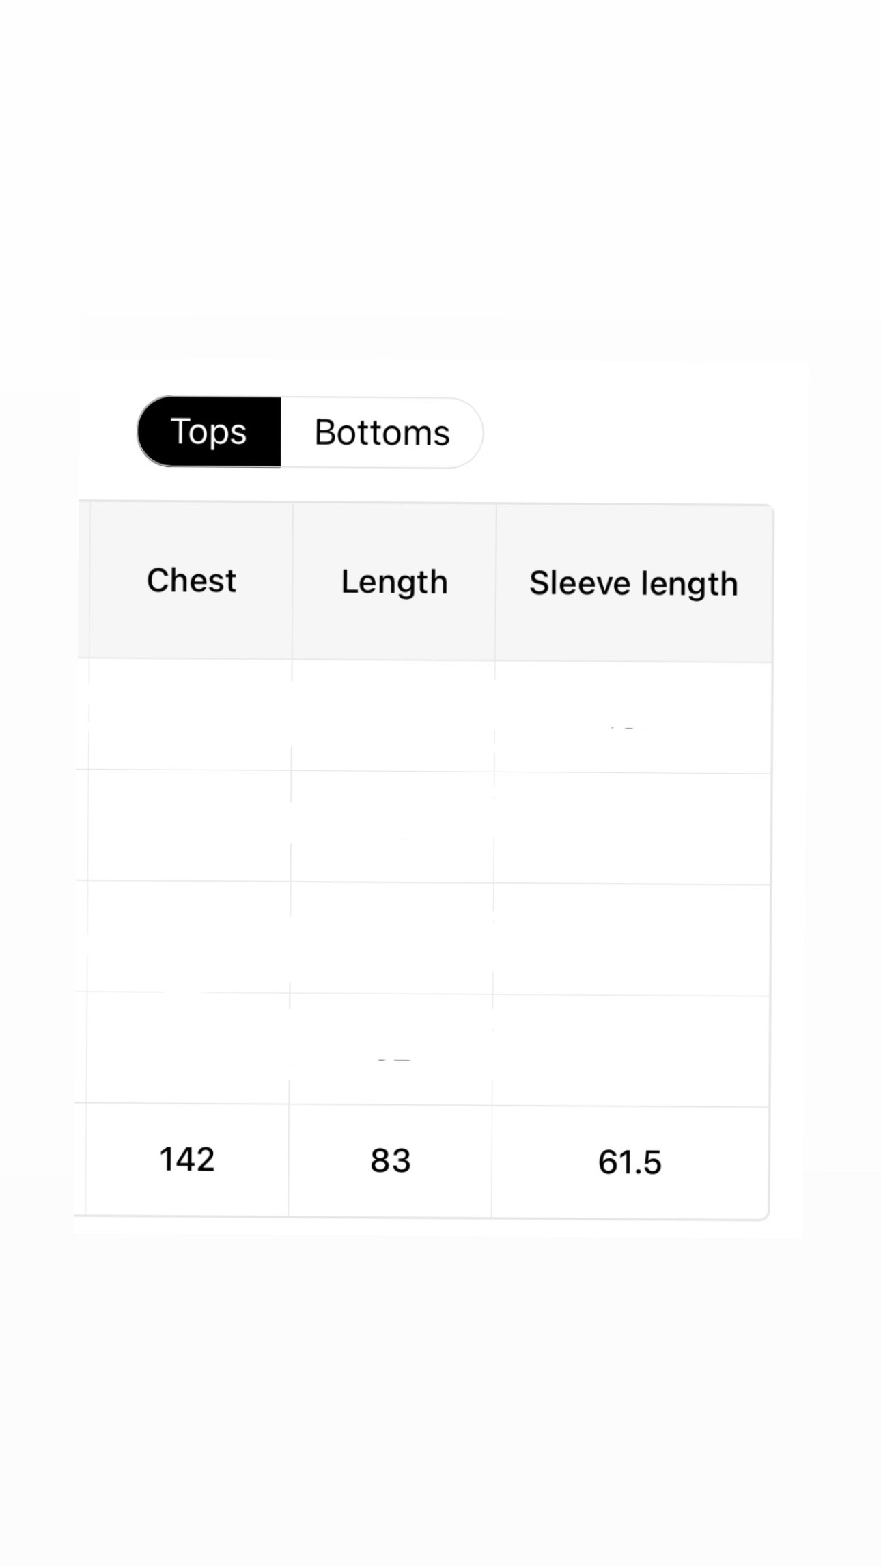
Task: Click the blank Chest cell in second row
Action: coord(189,825)
